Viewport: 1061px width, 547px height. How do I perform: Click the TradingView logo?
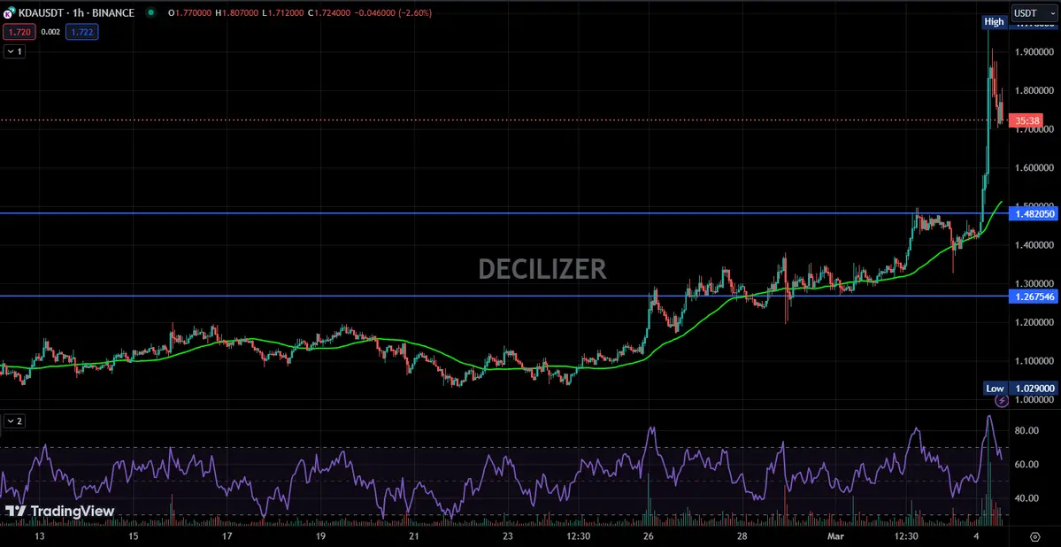[59, 512]
